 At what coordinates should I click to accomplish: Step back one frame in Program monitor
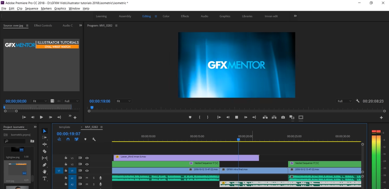(x=228, y=117)
